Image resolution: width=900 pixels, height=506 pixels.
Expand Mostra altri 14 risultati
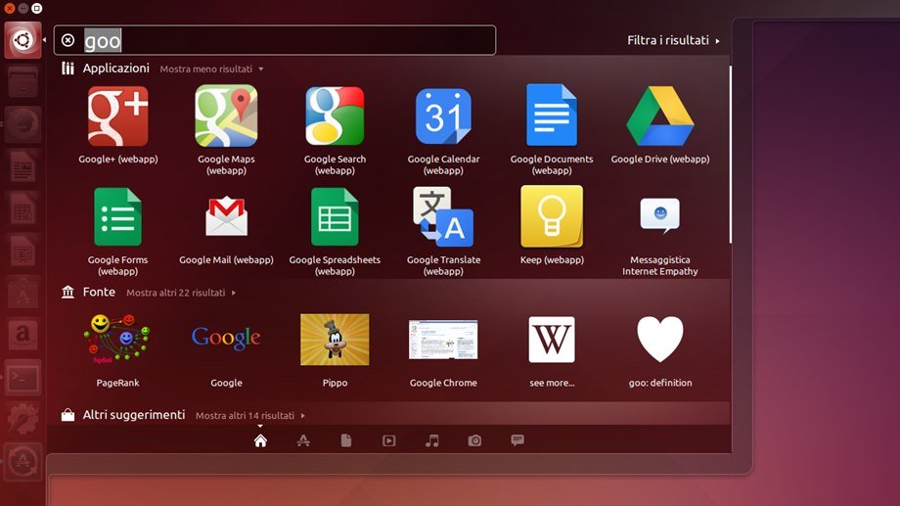click(x=249, y=416)
